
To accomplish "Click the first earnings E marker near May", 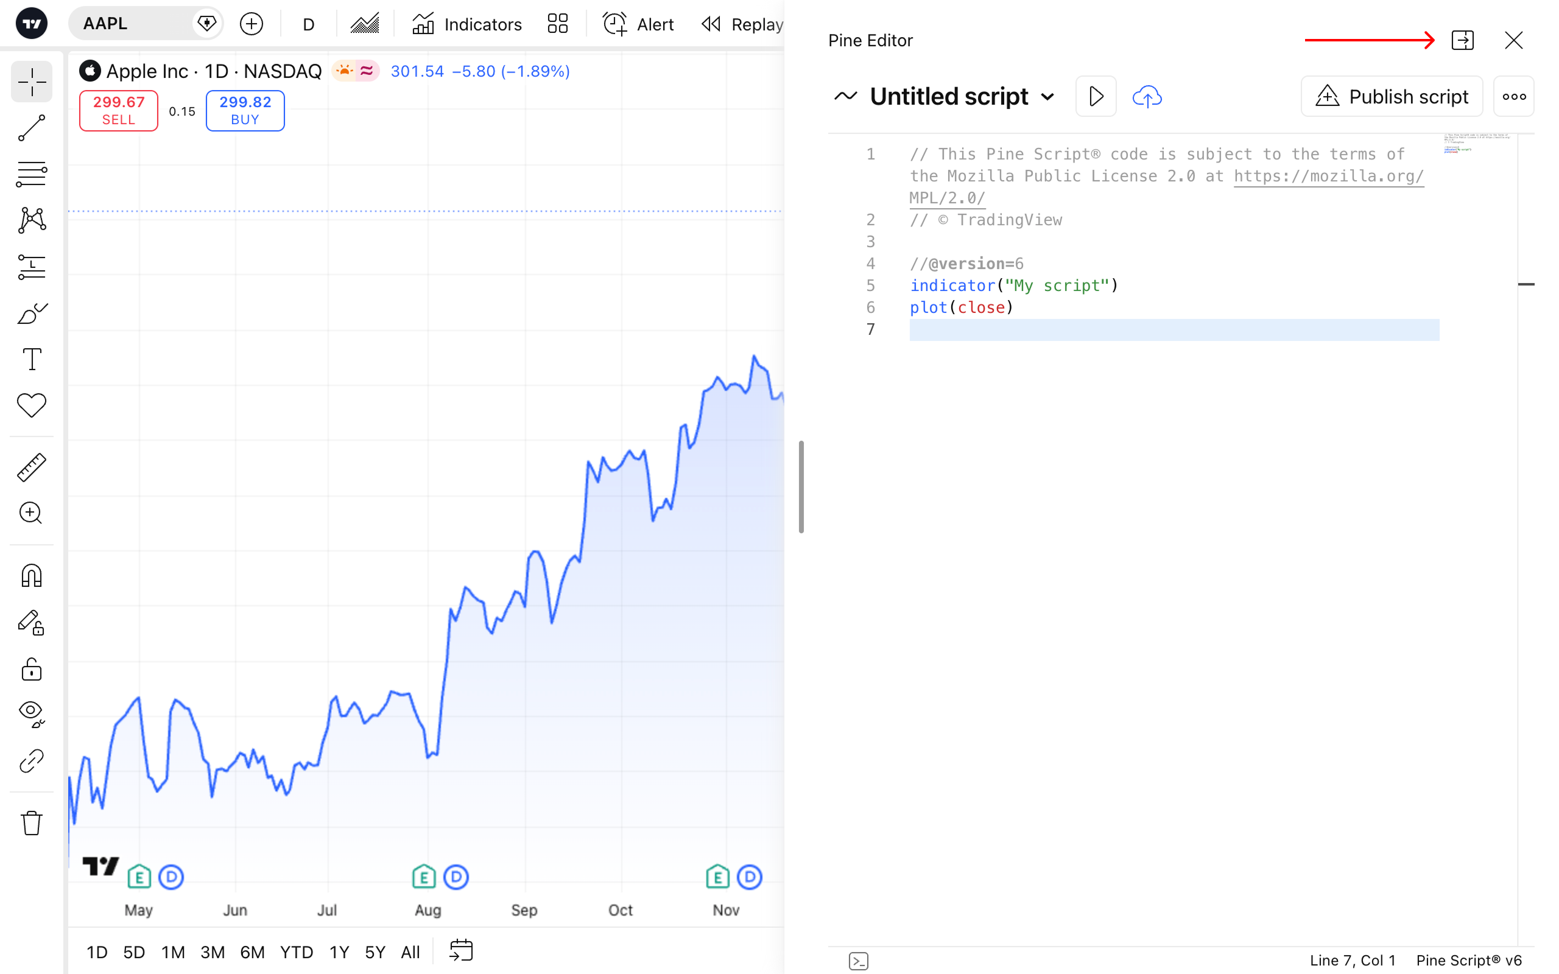I will click(139, 877).
